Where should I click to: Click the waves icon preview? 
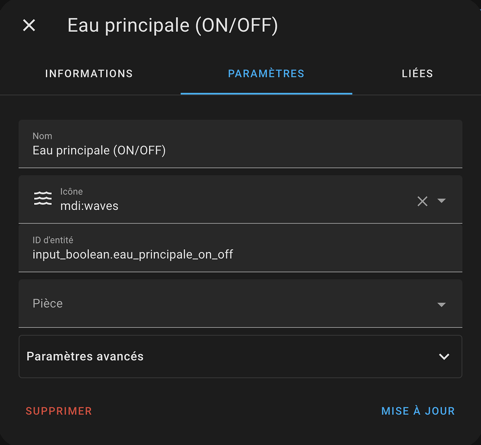[x=43, y=198]
